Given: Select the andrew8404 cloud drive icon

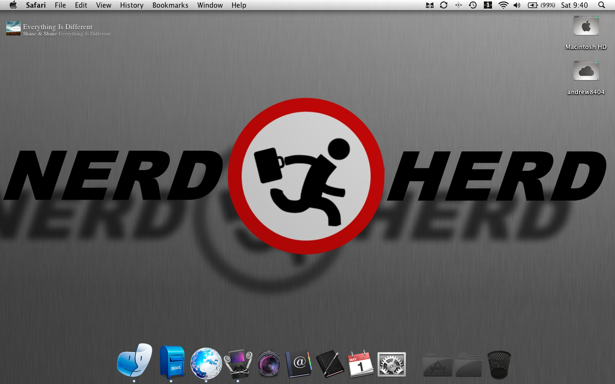Looking at the screenshot, I should tap(586, 72).
